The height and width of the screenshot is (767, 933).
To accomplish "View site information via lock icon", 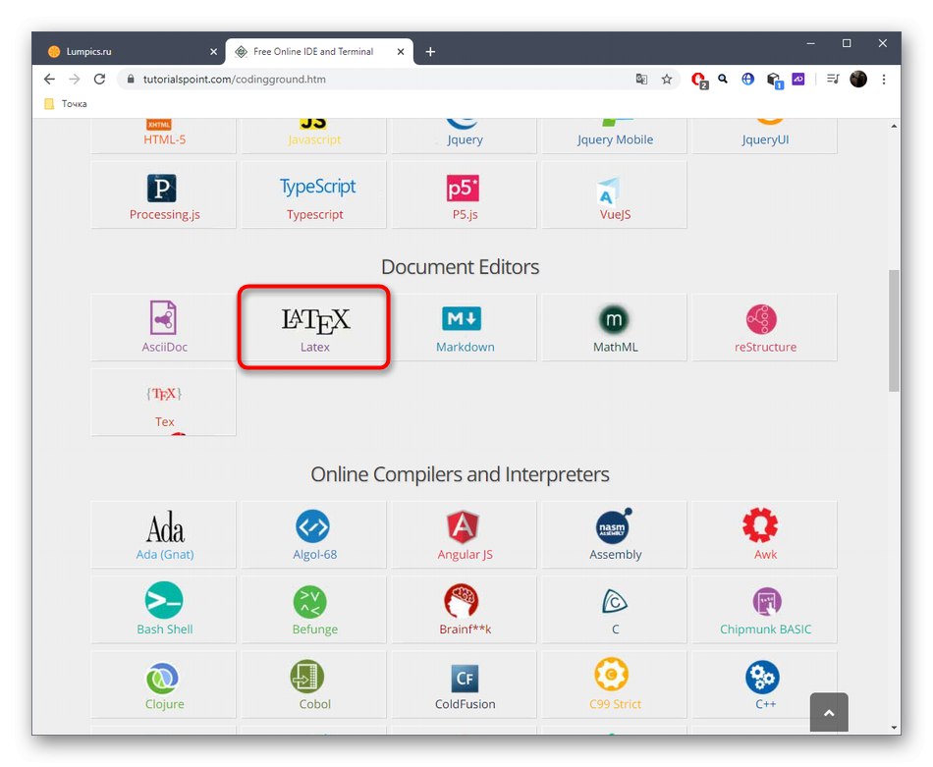I will (131, 80).
